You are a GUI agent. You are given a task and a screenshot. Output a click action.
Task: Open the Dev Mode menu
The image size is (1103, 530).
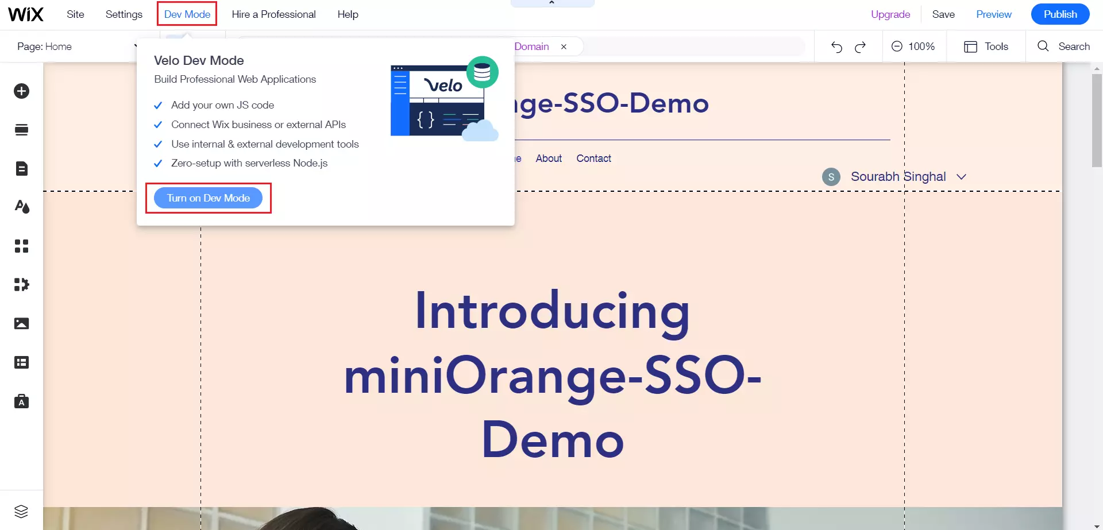click(186, 14)
